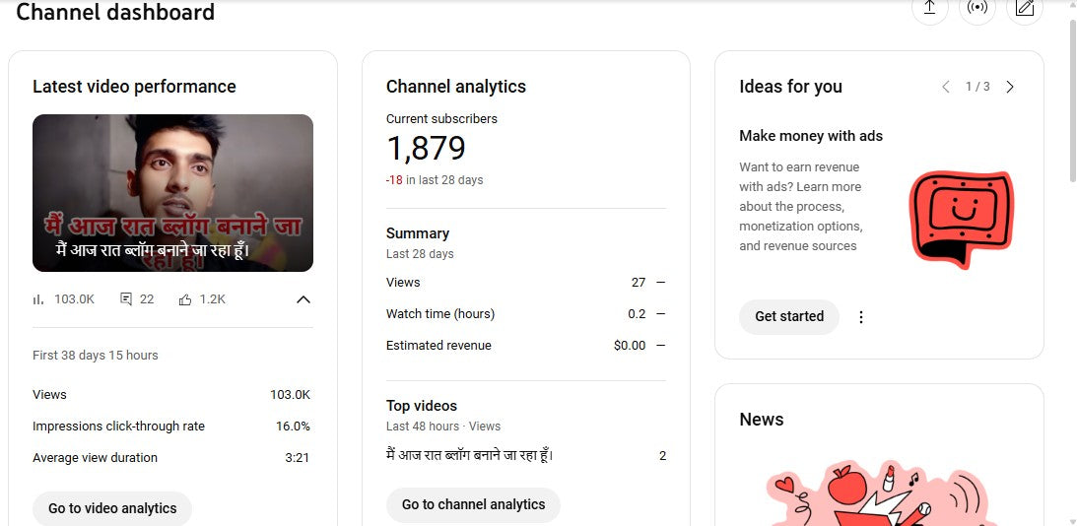Click Go to channel analytics

click(x=473, y=504)
